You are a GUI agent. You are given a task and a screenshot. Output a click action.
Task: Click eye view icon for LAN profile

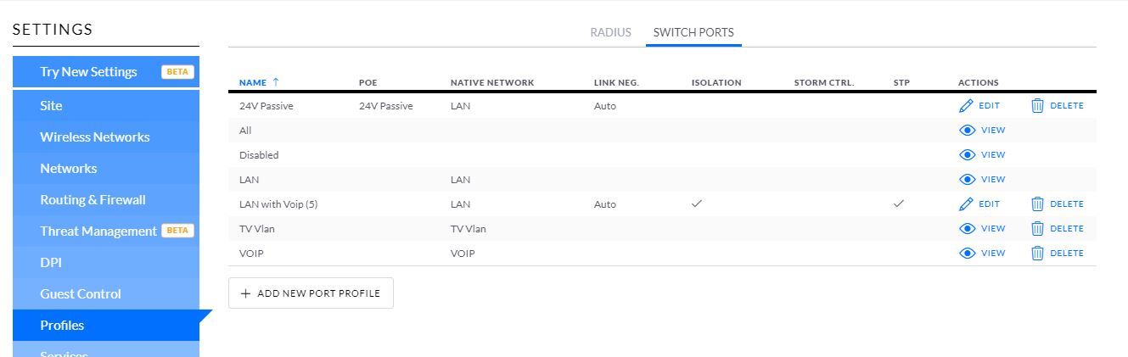(x=967, y=180)
